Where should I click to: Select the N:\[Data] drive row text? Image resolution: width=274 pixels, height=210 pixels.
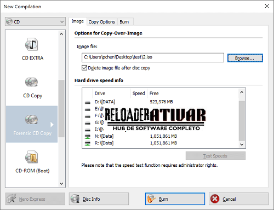coord(104,136)
